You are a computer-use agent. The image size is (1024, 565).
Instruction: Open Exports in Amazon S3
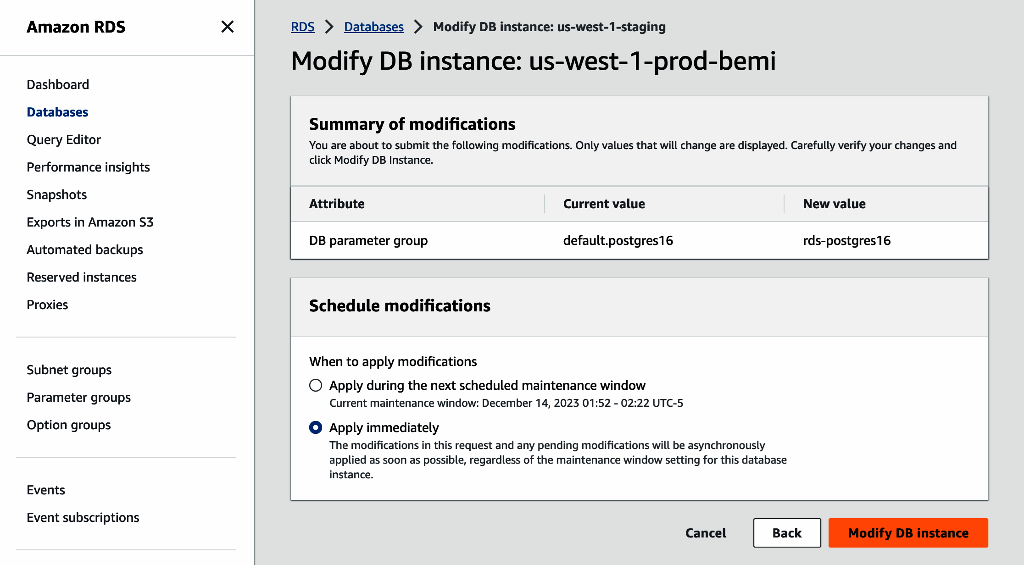[90, 222]
